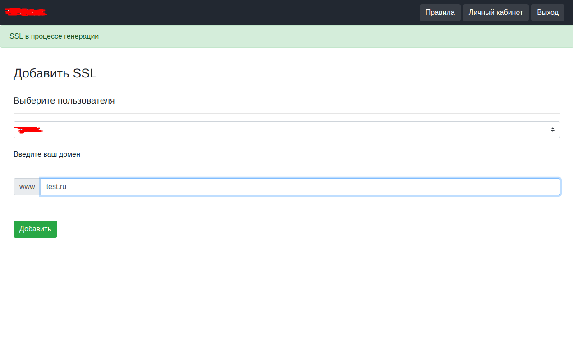Go to Личный кабинет
This screenshot has height=357, width=573.
pos(495,13)
